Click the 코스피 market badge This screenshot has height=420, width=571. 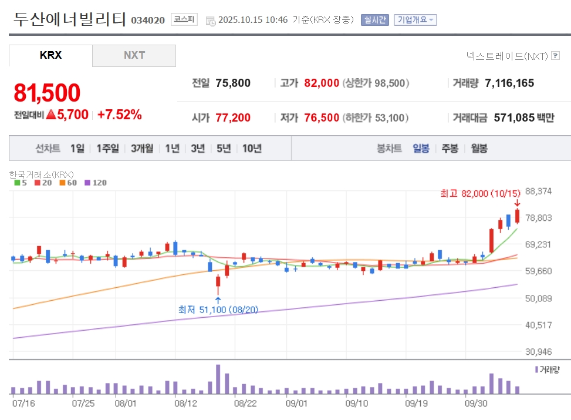click(x=184, y=19)
